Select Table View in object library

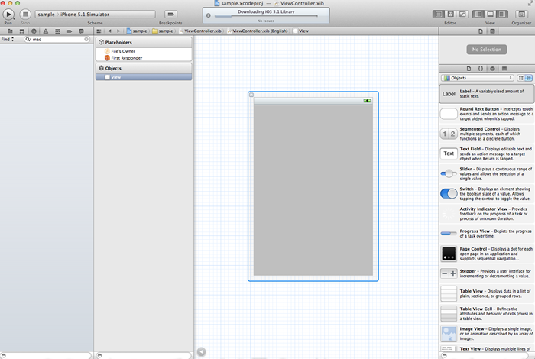(487, 293)
